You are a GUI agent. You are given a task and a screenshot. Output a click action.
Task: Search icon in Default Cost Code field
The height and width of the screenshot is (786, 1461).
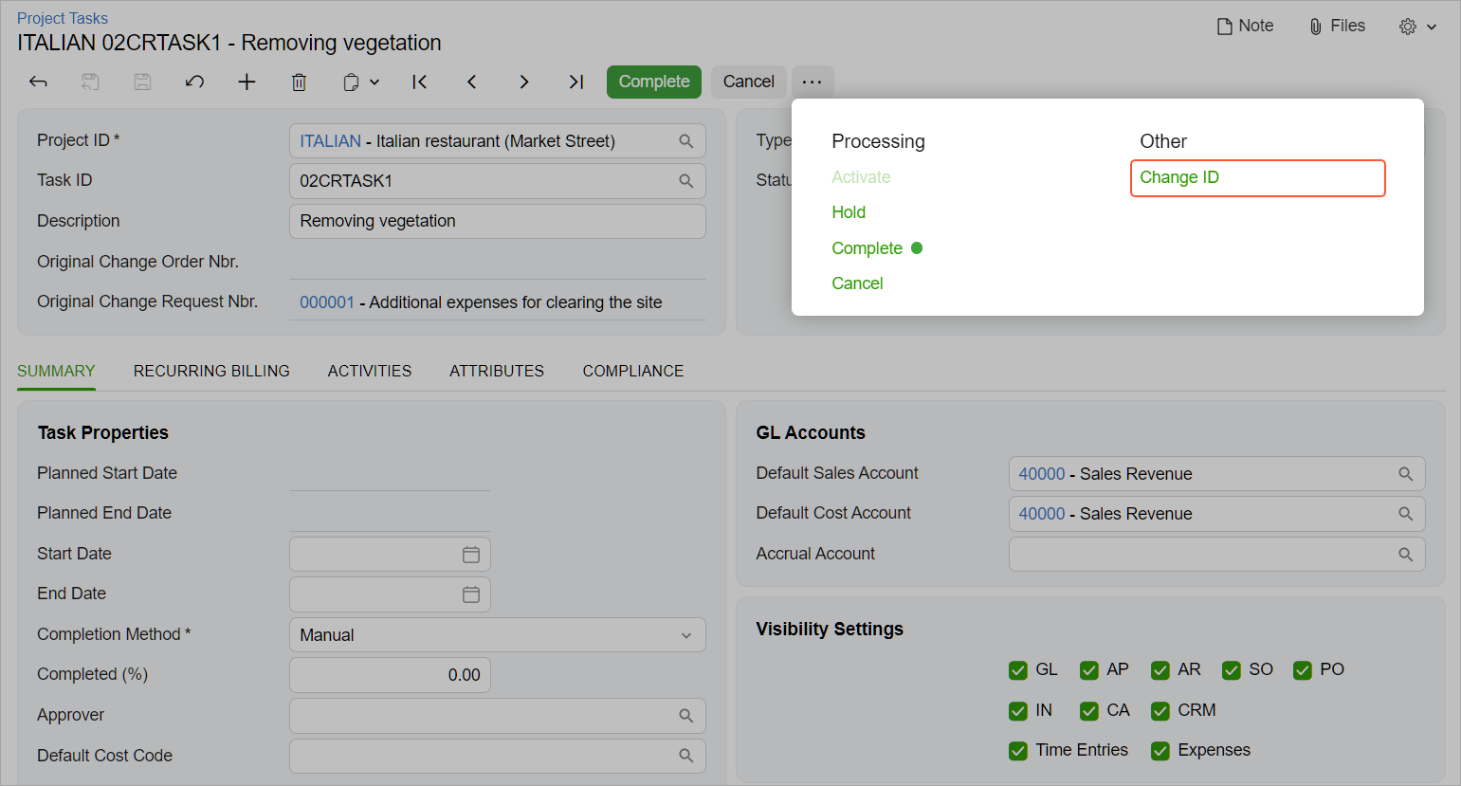coord(686,756)
